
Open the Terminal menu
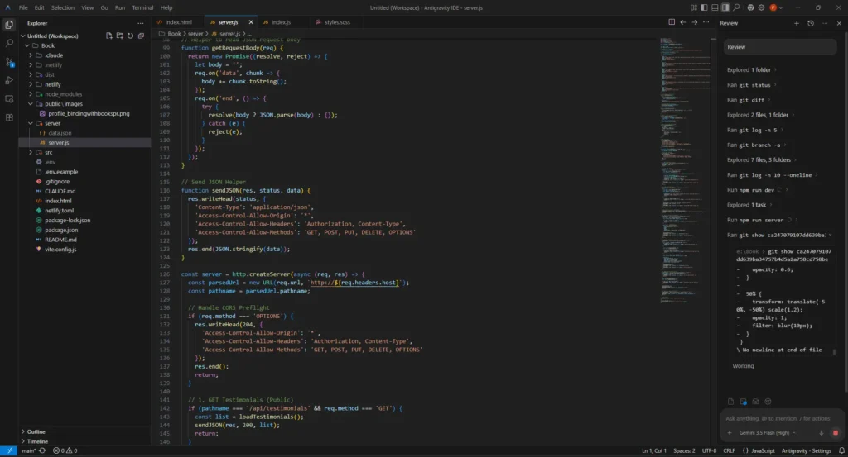point(142,7)
